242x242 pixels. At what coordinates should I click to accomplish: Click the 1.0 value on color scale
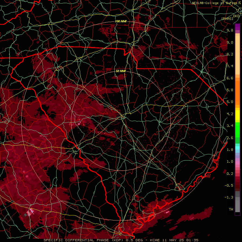tap(230, 162)
